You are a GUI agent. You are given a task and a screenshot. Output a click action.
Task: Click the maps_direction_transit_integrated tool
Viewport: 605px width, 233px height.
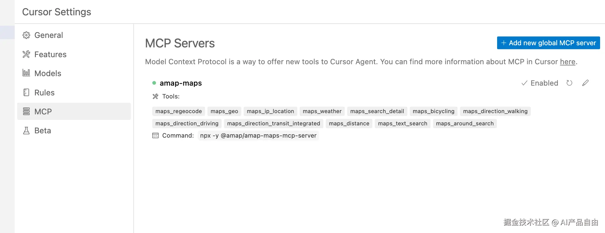coord(273,124)
